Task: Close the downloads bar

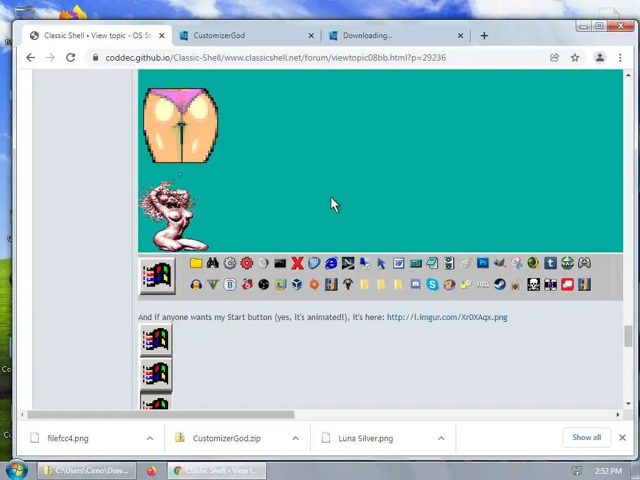Action: (622, 437)
